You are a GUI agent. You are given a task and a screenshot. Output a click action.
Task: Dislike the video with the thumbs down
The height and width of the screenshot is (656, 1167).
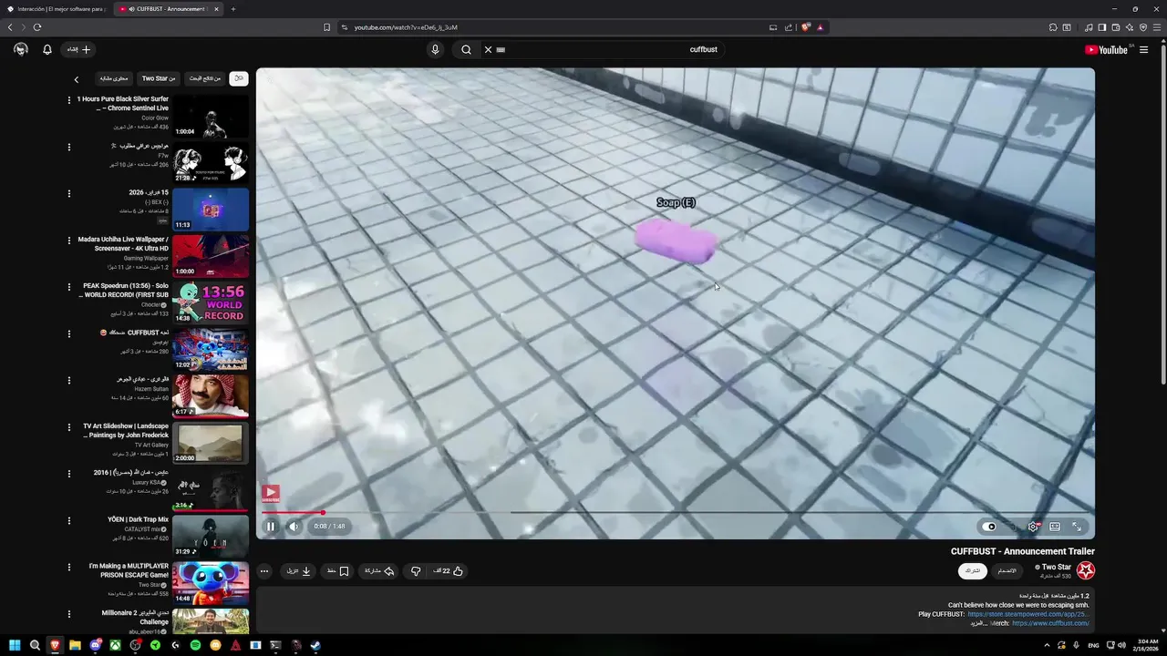coord(416,571)
